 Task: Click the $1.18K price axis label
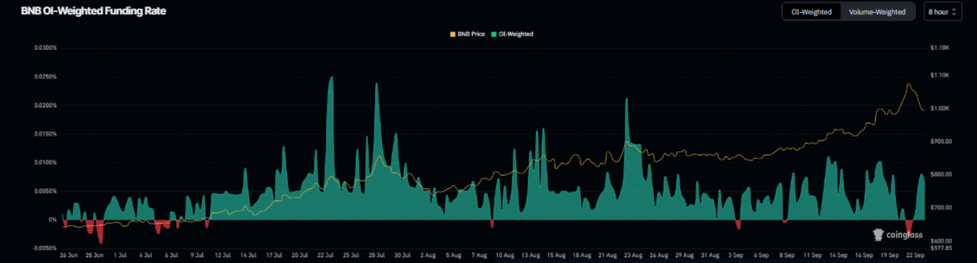(940, 48)
